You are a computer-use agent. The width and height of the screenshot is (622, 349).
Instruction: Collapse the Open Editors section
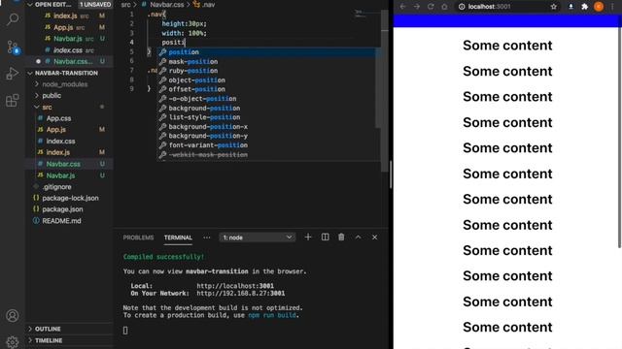coord(30,4)
